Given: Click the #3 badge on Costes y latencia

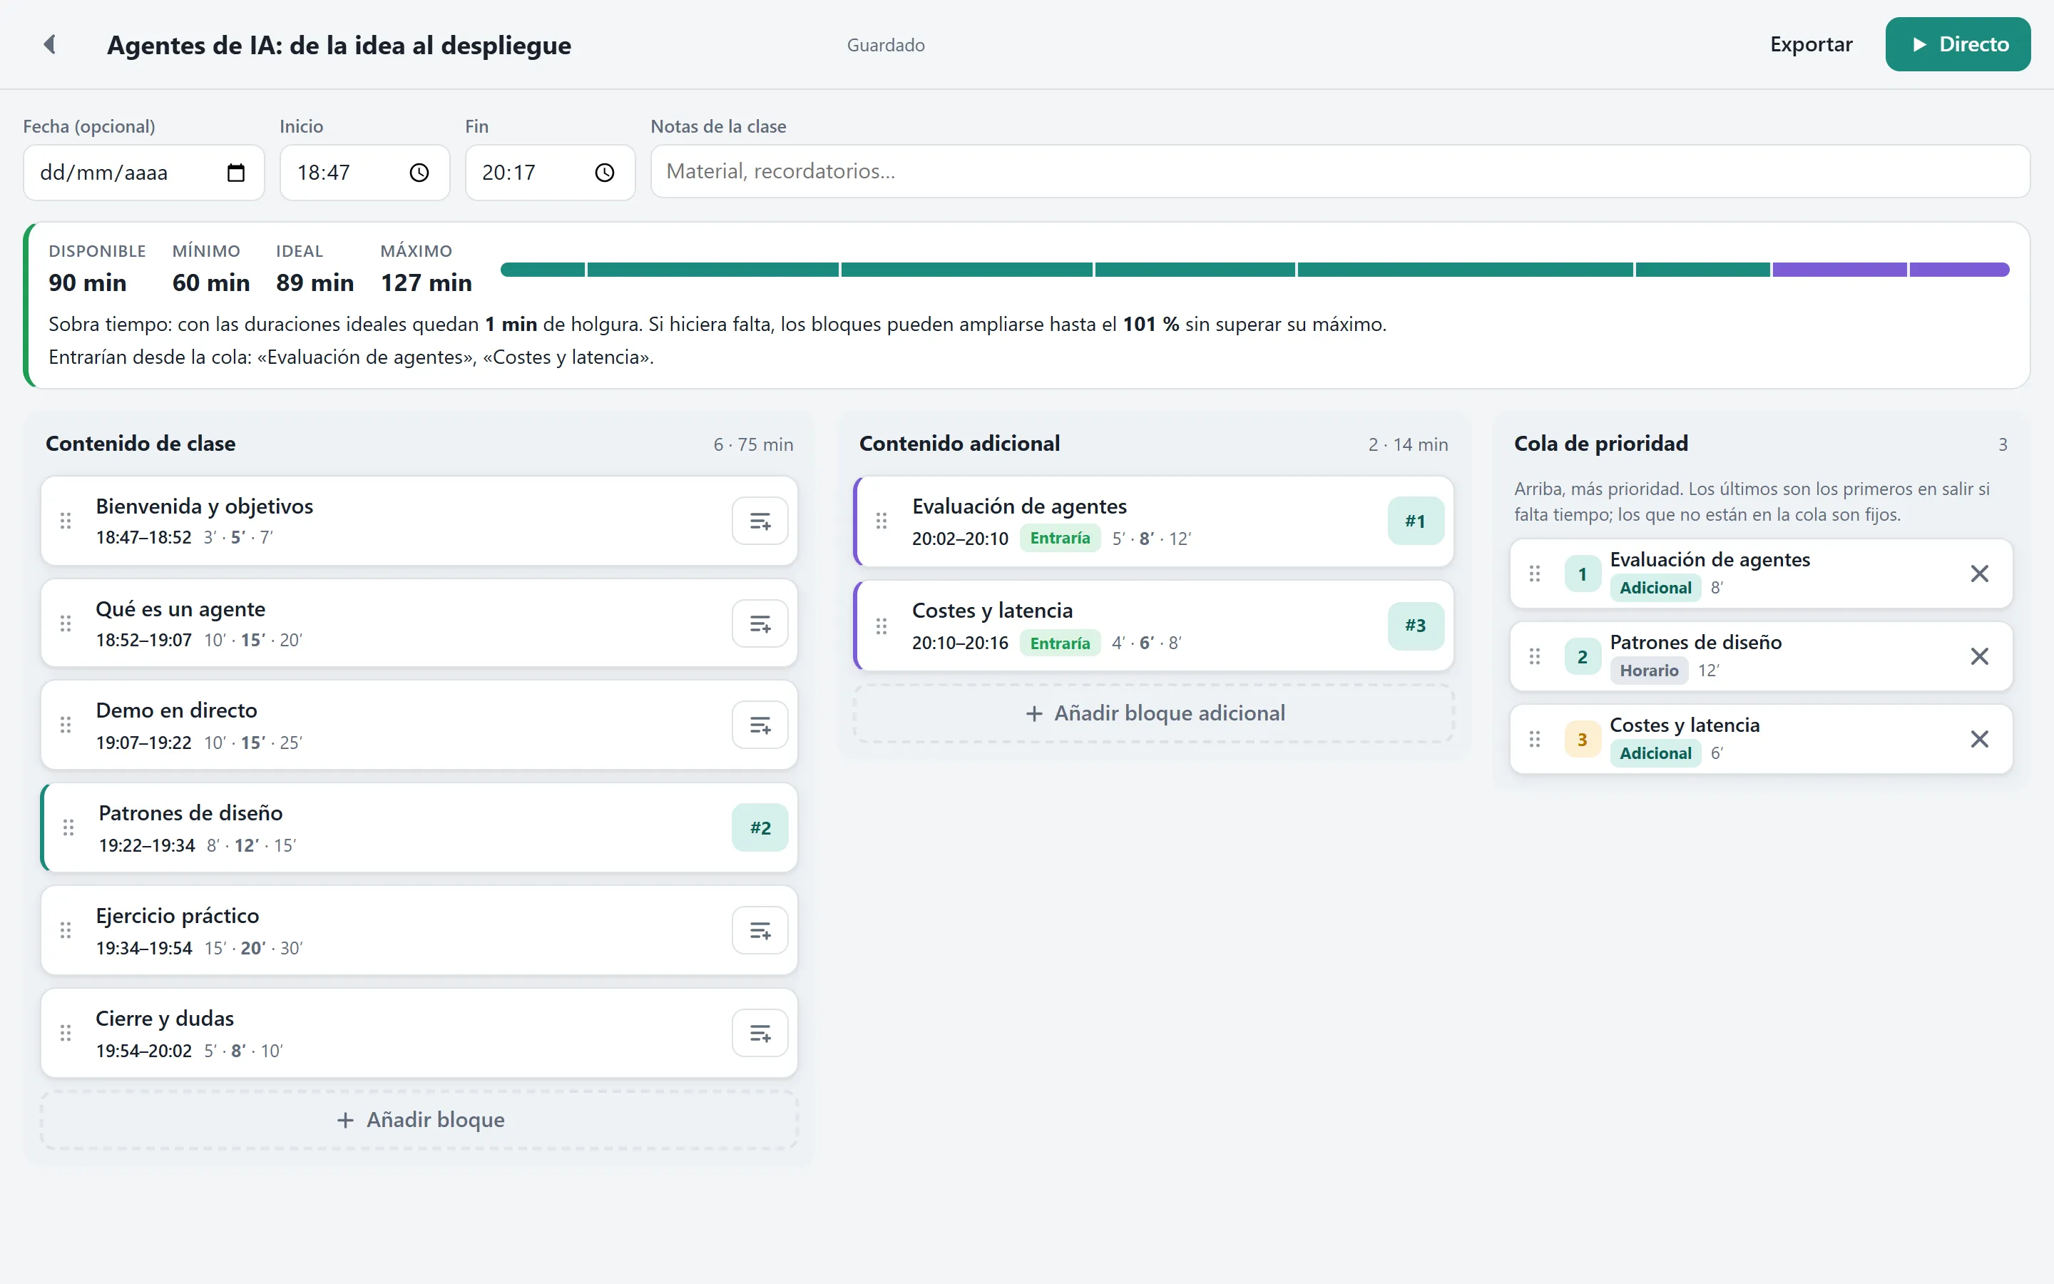Looking at the screenshot, I should 1416,626.
